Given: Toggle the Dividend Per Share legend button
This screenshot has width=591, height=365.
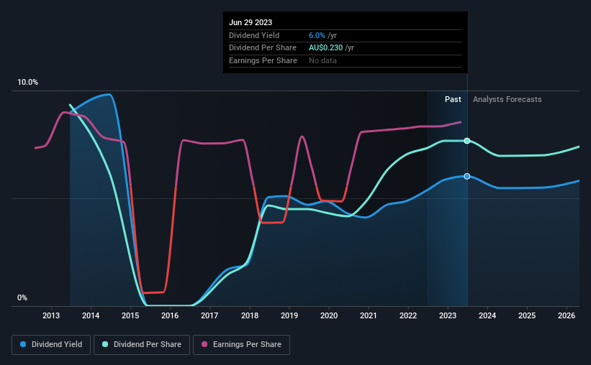Looking at the screenshot, I should [142, 345].
